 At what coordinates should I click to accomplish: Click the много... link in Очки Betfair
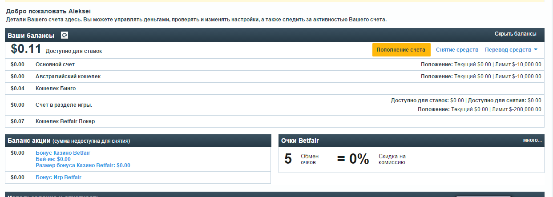(x=533, y=141)
